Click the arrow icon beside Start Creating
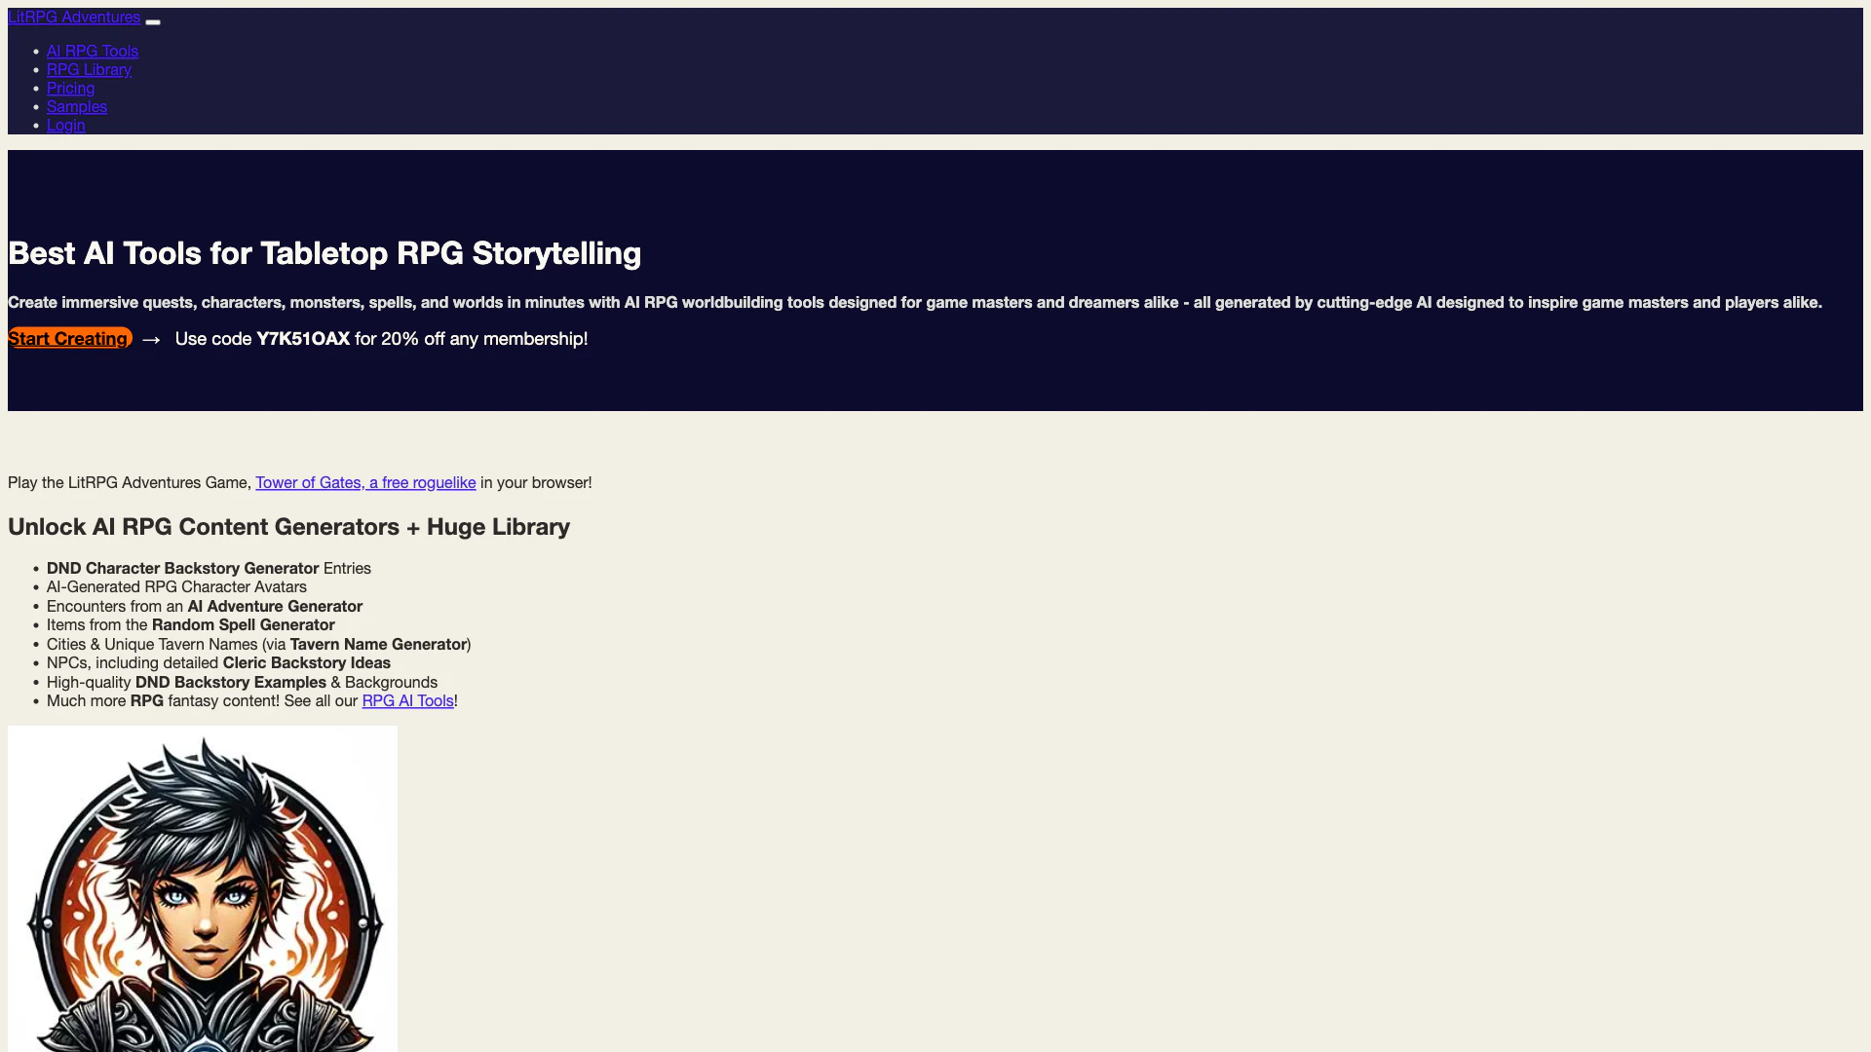The width and height of the screenshot is (1871, 1052). [151, 340]
